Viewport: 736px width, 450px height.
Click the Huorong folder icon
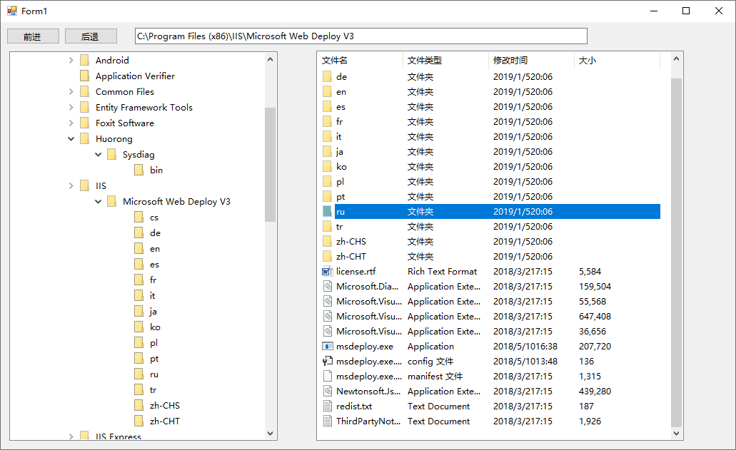pyautogui.click(x=84, y=139)
